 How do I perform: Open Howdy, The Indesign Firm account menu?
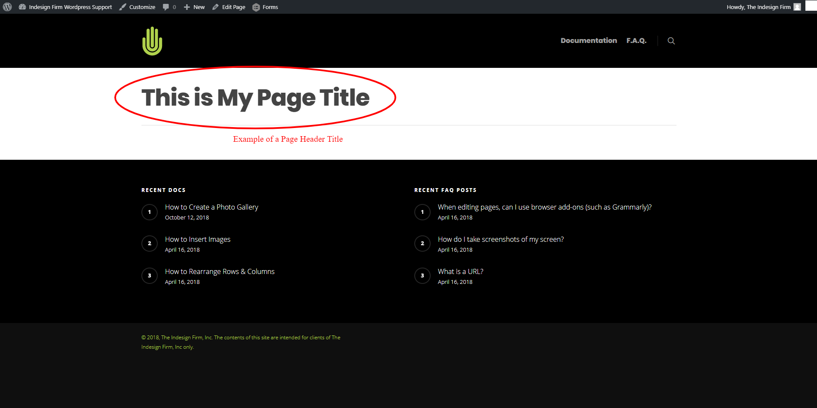pos(758,7)
